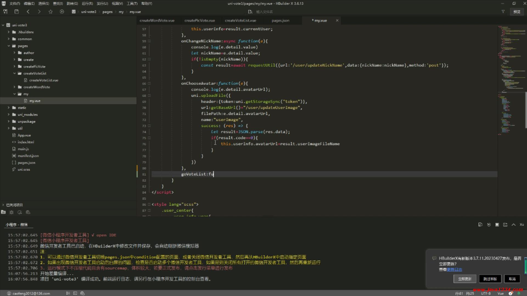Image resolution: width=527 pixels, height=296 pixels.
Task: Click the file search icon
Action: coord(250,12)
